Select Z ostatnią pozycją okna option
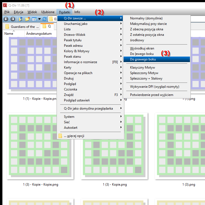 coord(157,35)
